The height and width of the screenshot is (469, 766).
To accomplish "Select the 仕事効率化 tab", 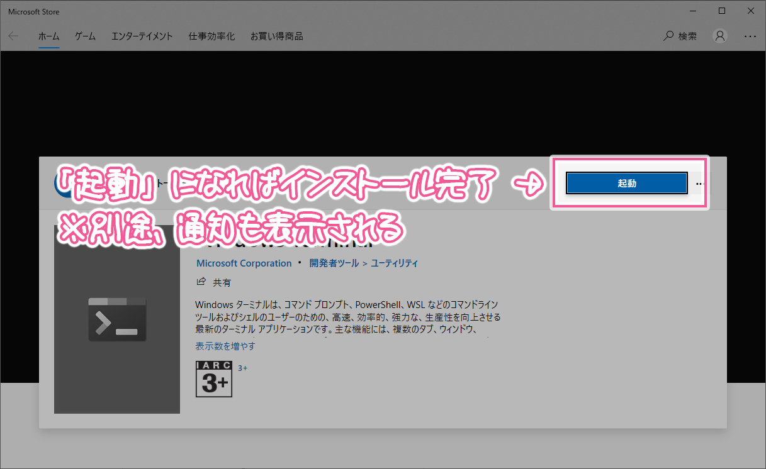I will (211, 36).
